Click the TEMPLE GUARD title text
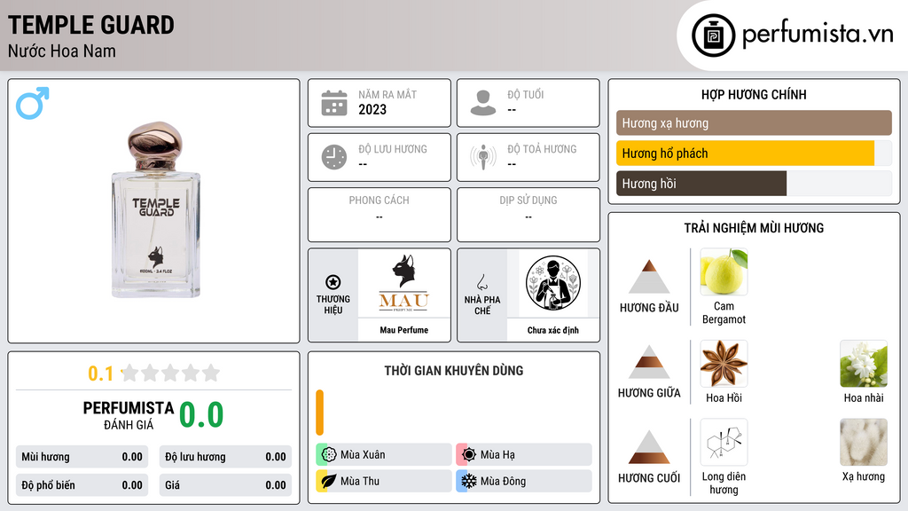This screenshot has width=908, height=511. coord(91,25)
